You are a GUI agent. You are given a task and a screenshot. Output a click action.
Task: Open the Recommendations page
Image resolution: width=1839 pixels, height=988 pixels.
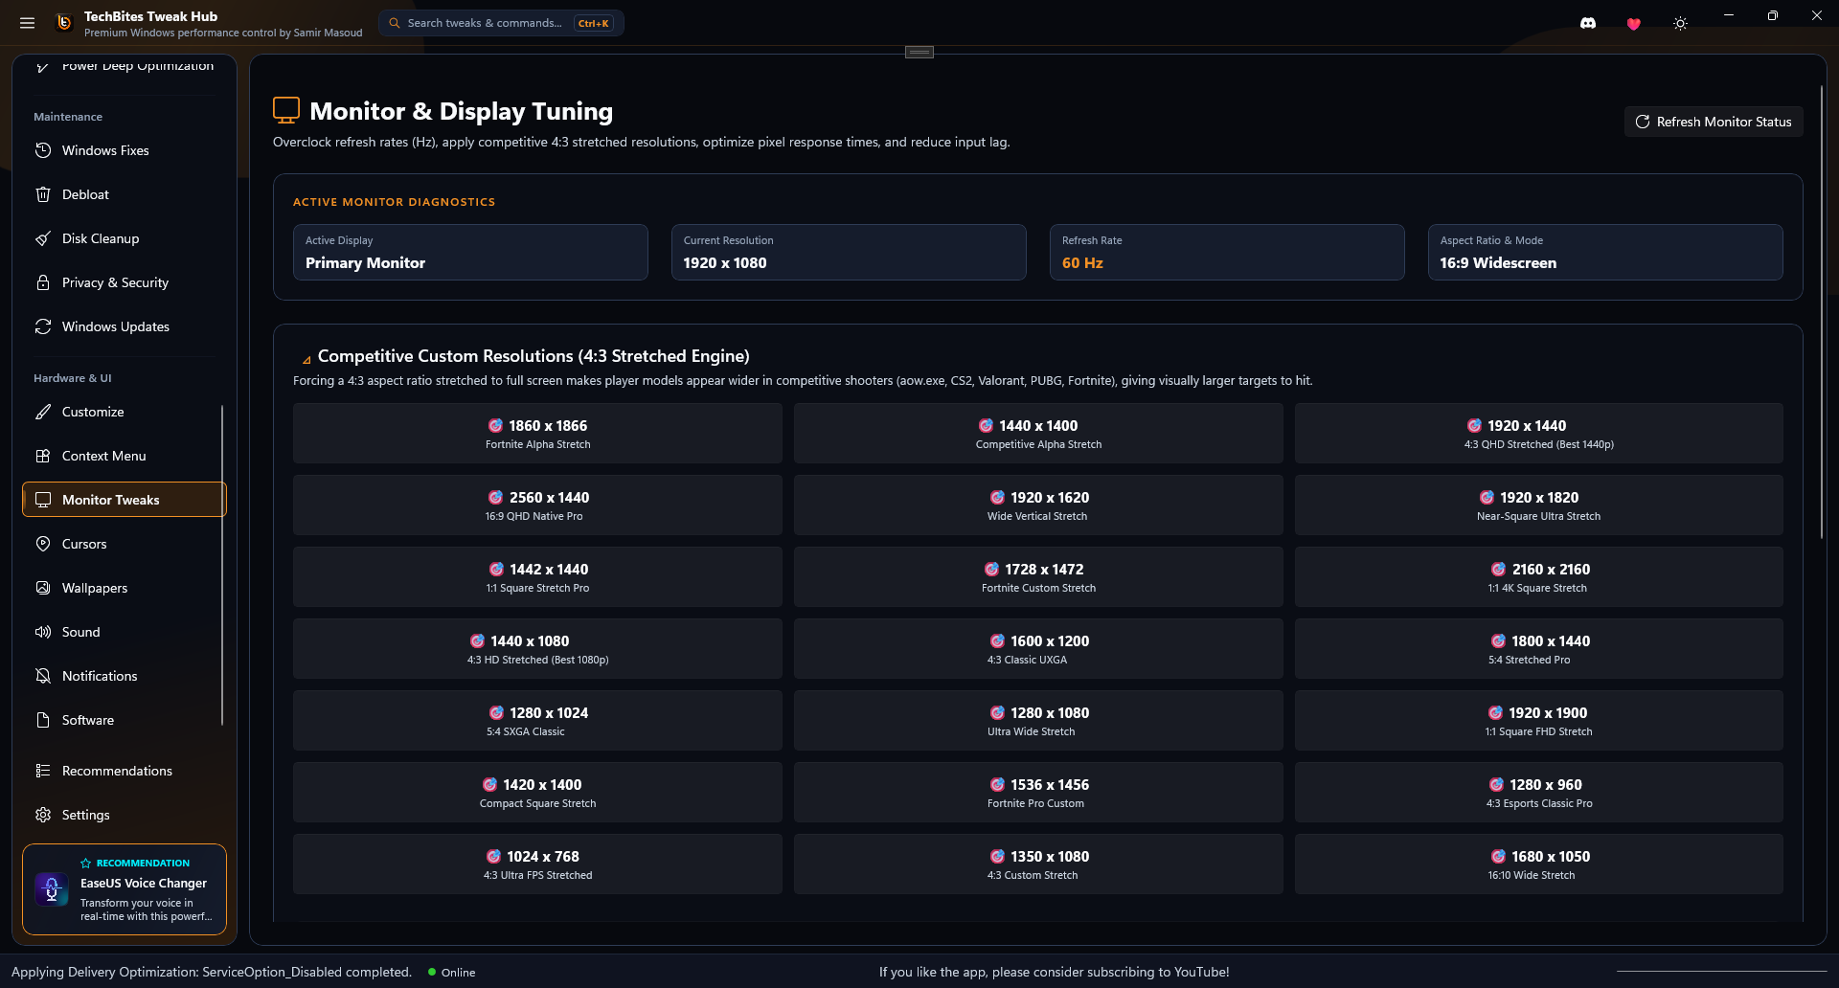click(125, 771)
